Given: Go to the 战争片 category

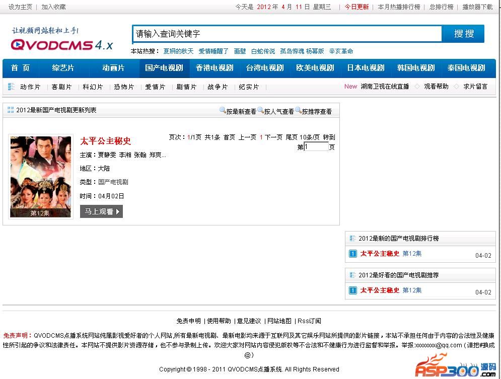Looking at the screenshot, I should (x=218, y=87).
